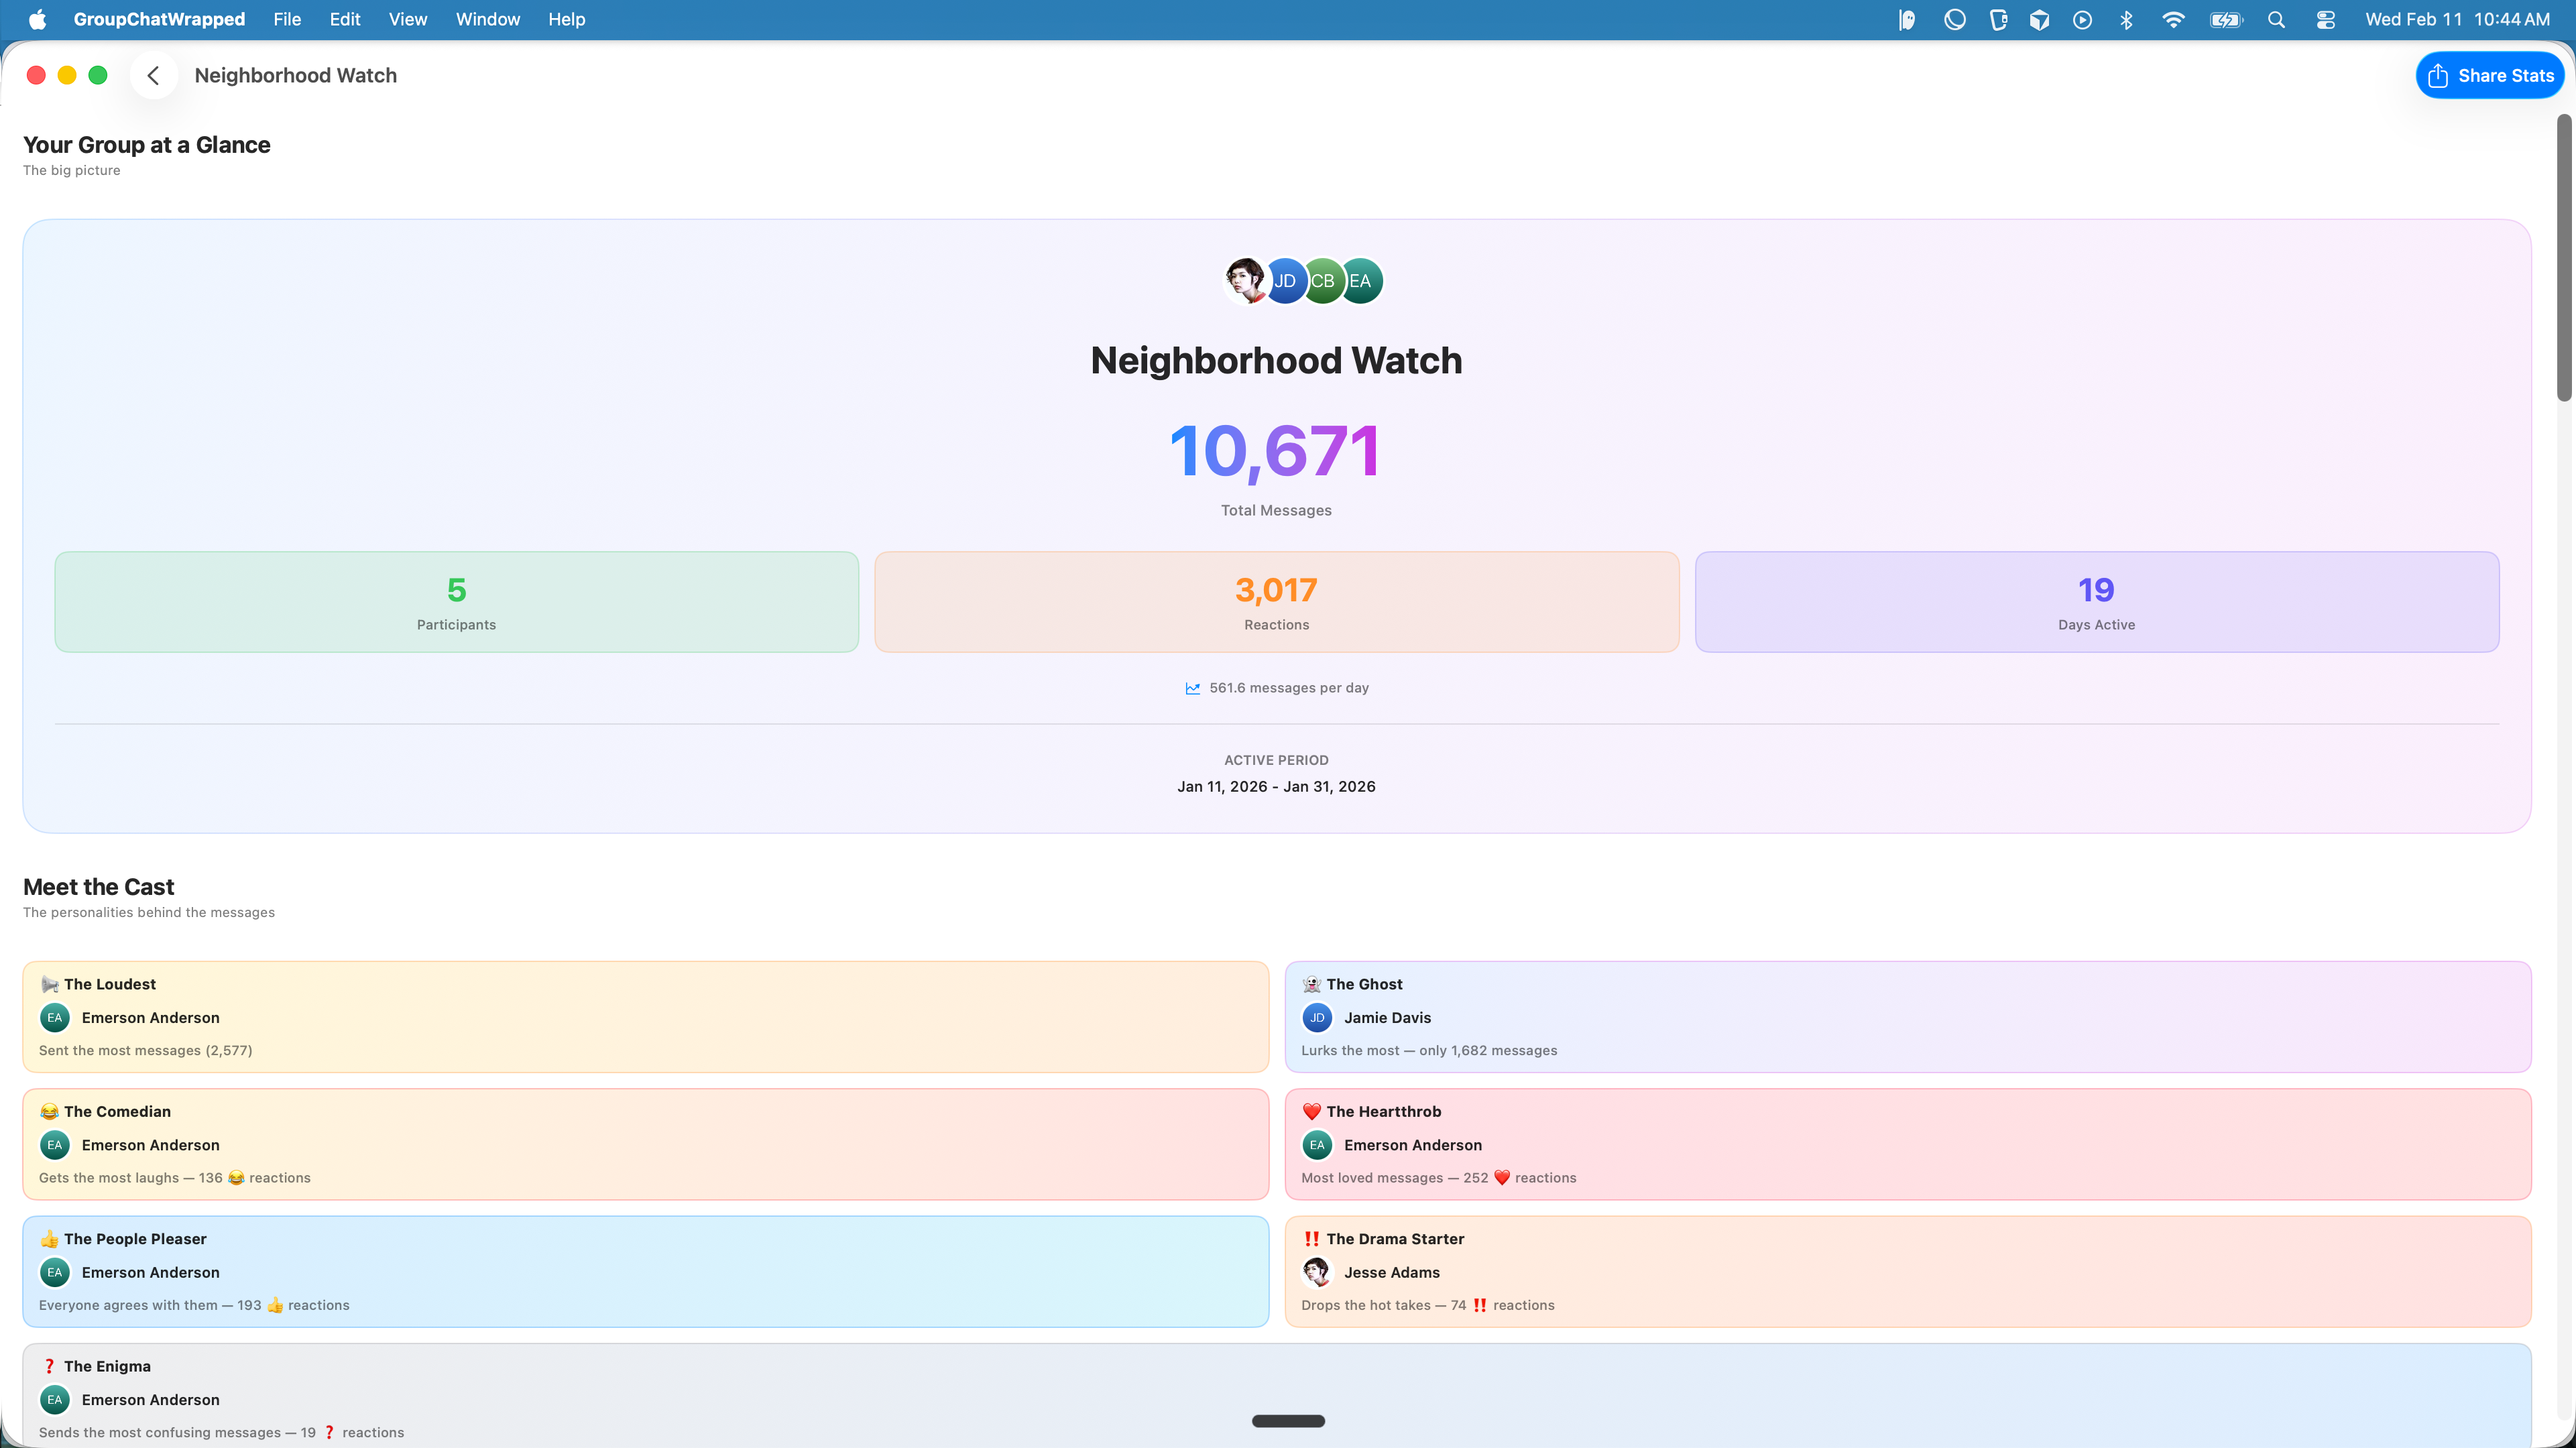Screen dimensions: 2576x1448
Task: Navigate back using the chevron arrow
Action: tap(154, 75)
